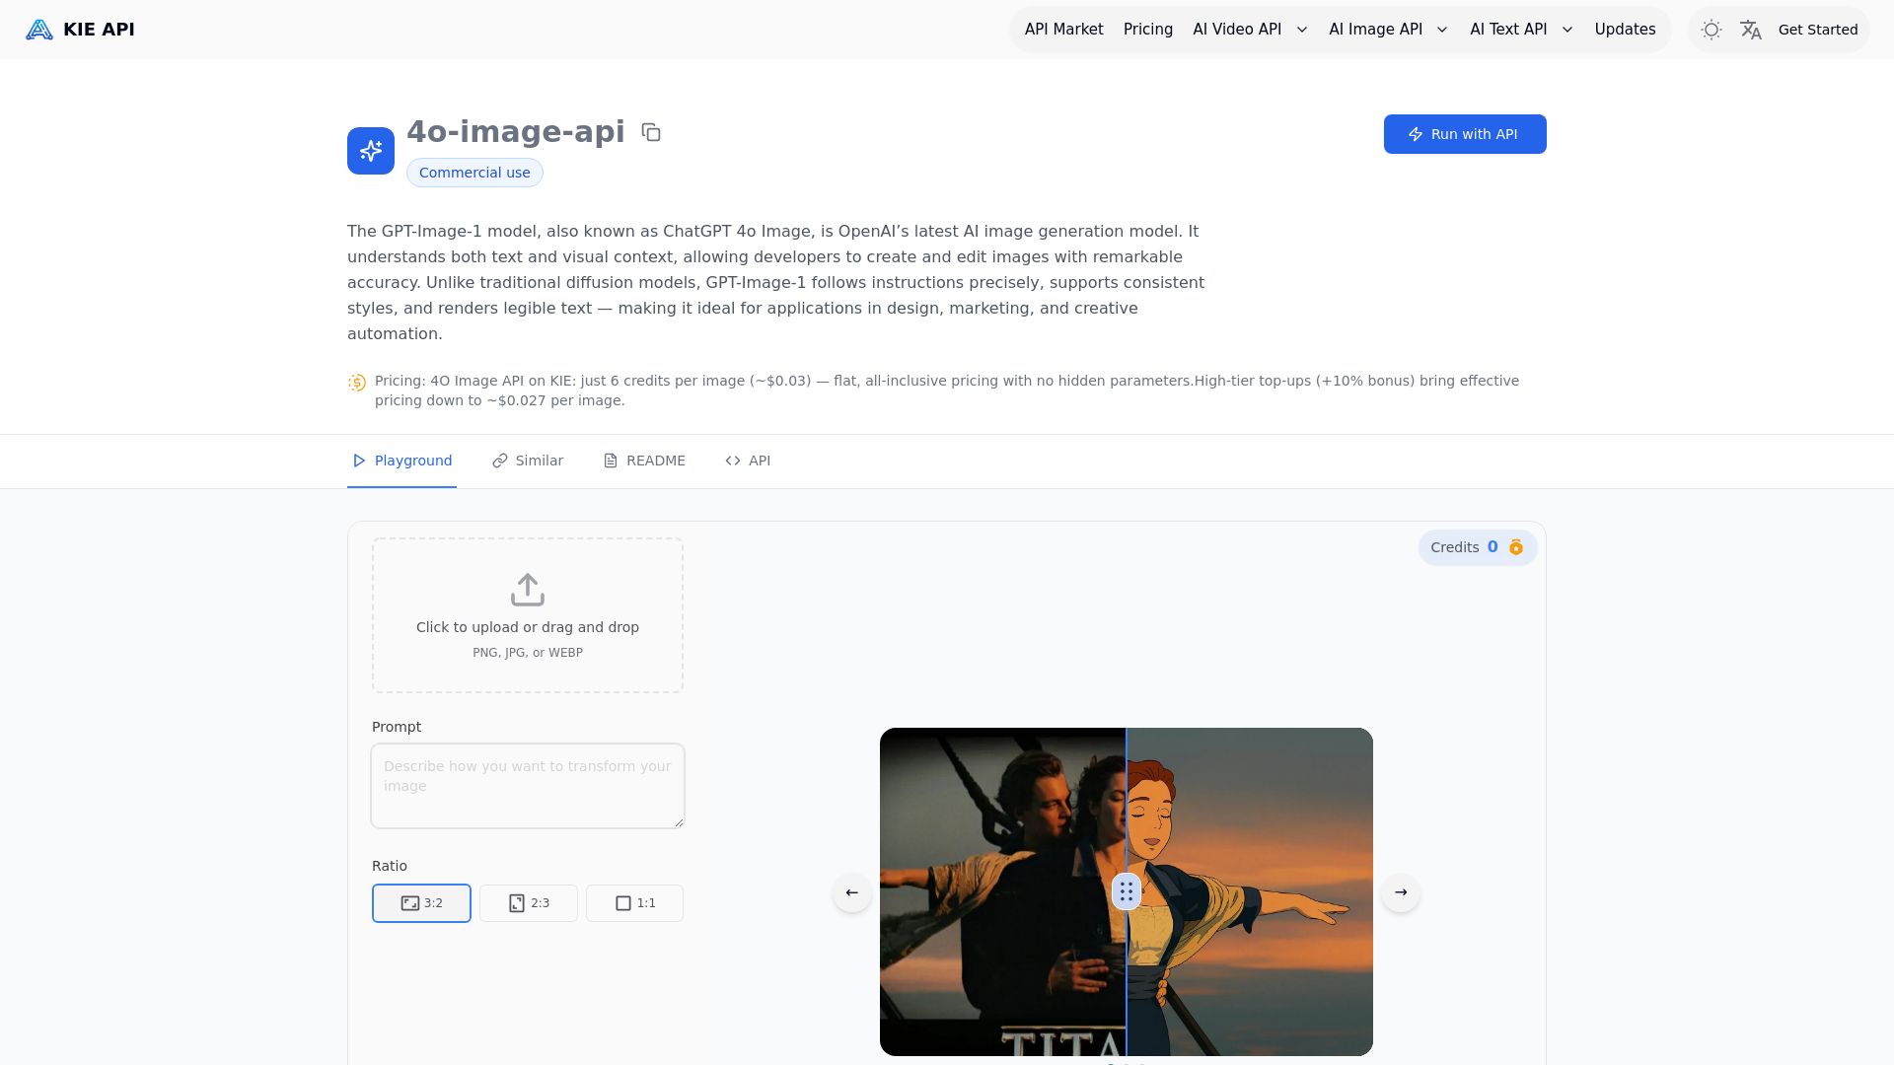Image resolution: width=1894 pixels, height=1065 pixels.
Task: Switch to the README tab
Action: click(644, 461)
